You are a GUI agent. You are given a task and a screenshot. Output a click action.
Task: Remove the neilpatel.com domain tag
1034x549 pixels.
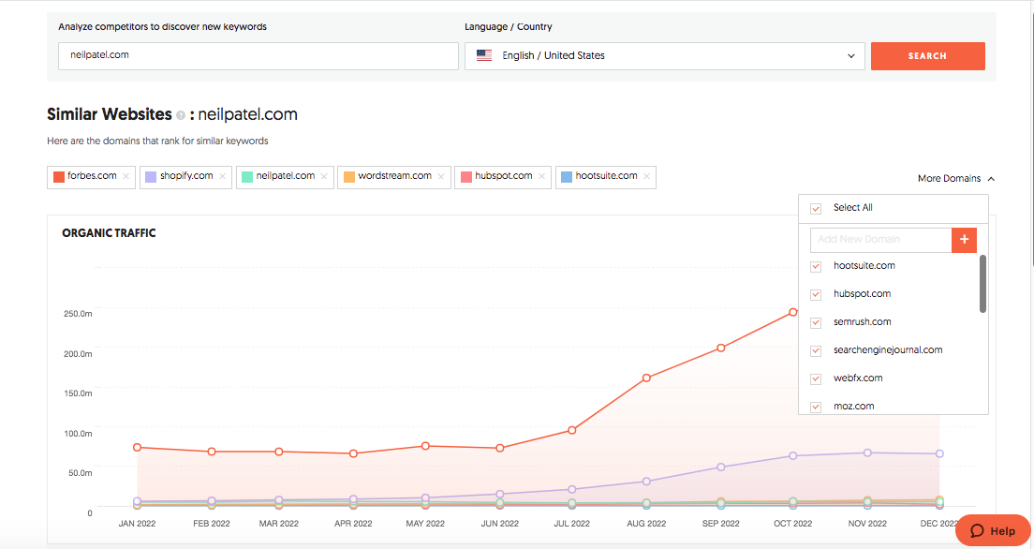click(324, 176)
